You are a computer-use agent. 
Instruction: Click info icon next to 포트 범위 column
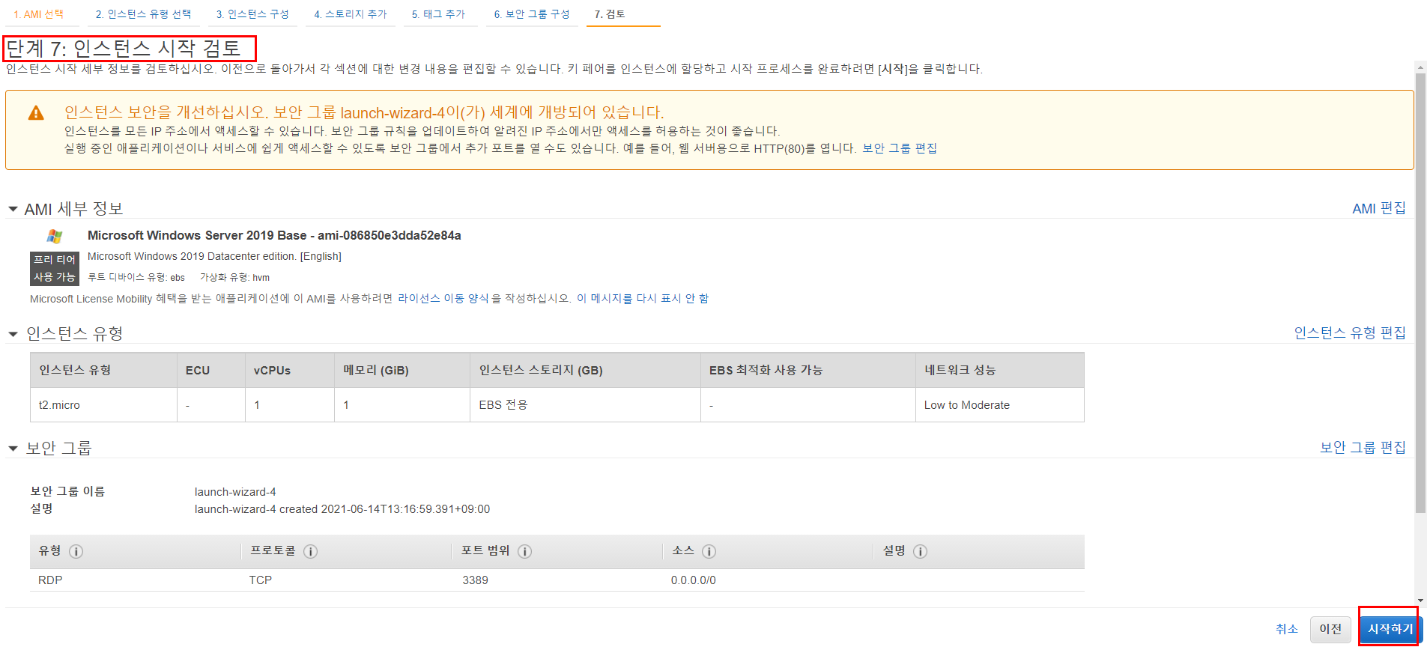tap(525, 551)
